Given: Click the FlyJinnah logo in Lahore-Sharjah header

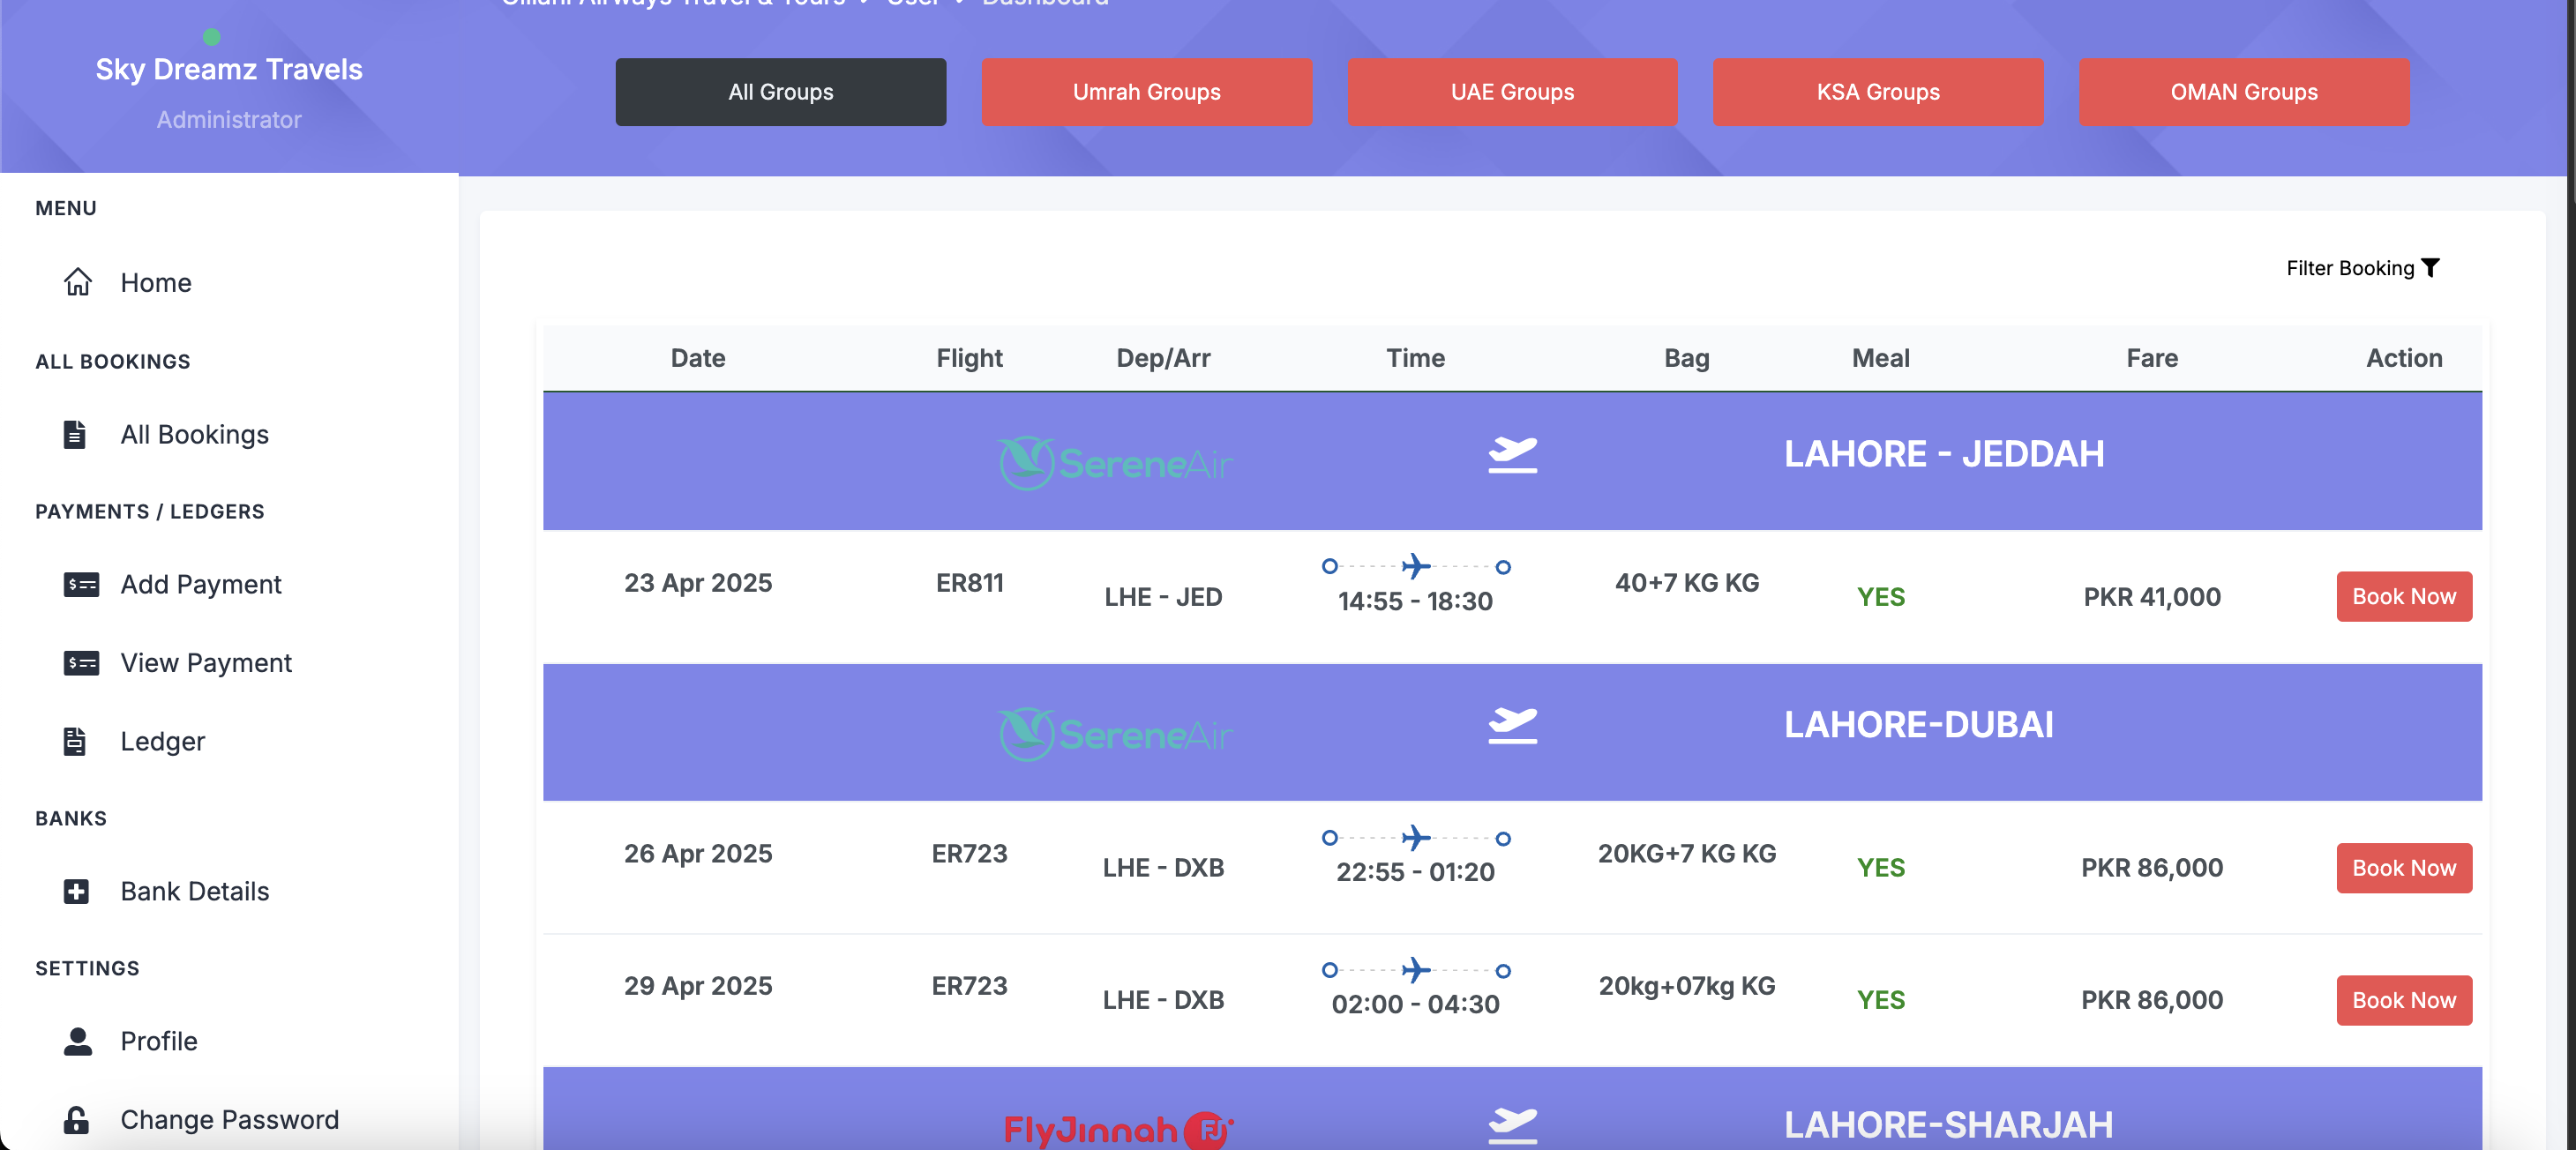Looking at the screenshot, I should (x=1117, y=1130).
